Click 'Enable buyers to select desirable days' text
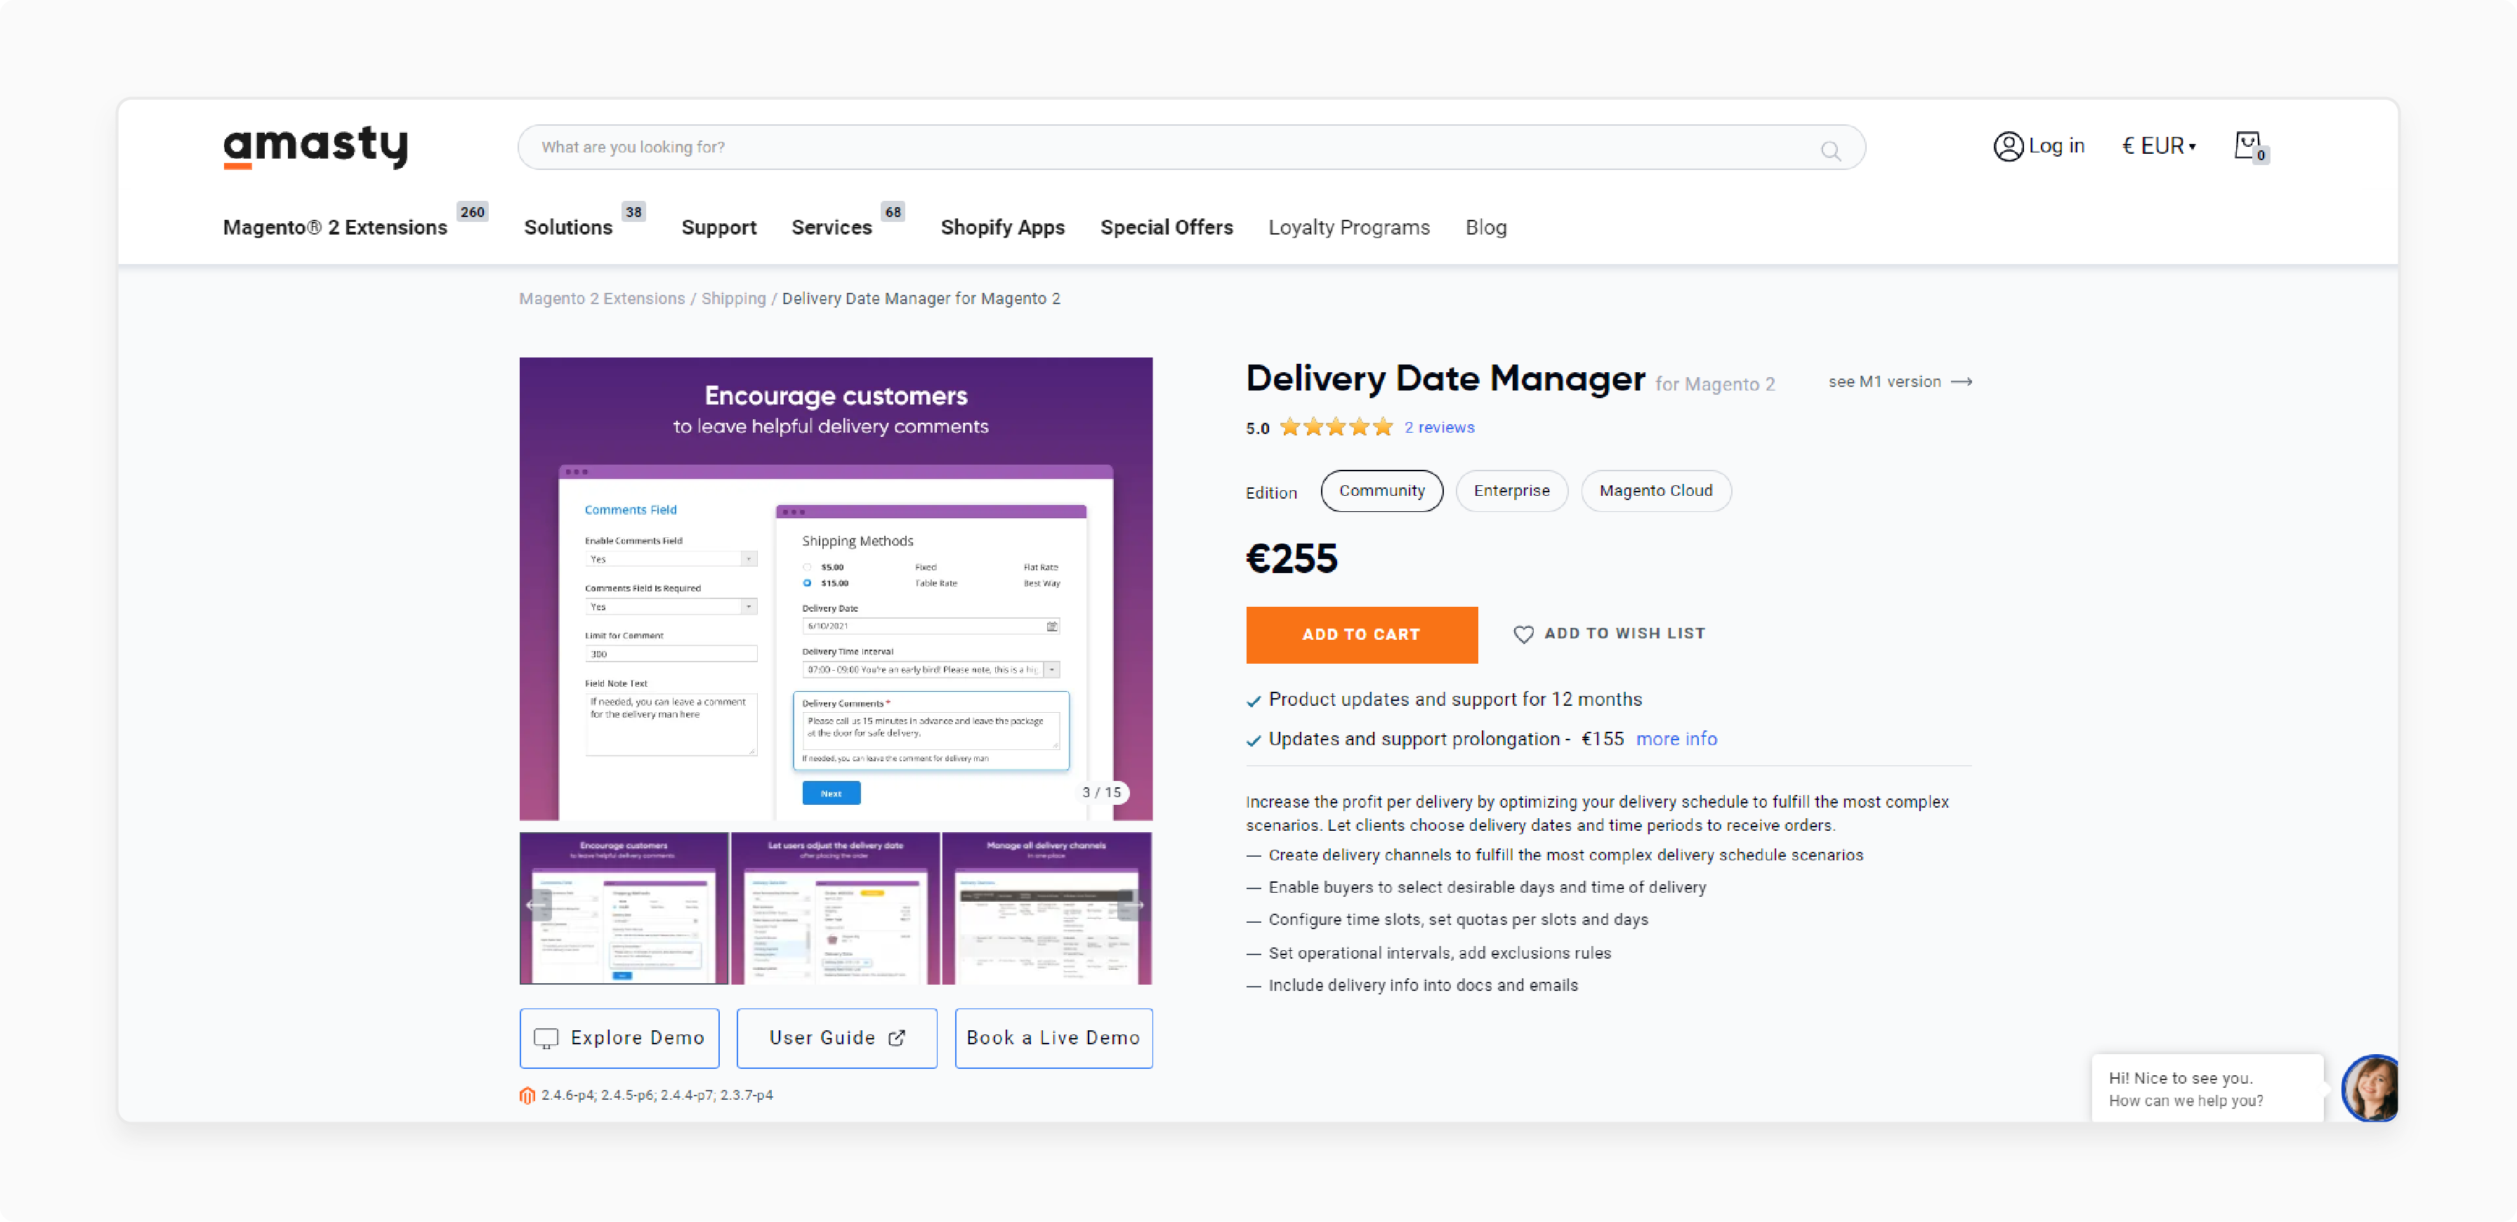 click(x=1487, y=888)
